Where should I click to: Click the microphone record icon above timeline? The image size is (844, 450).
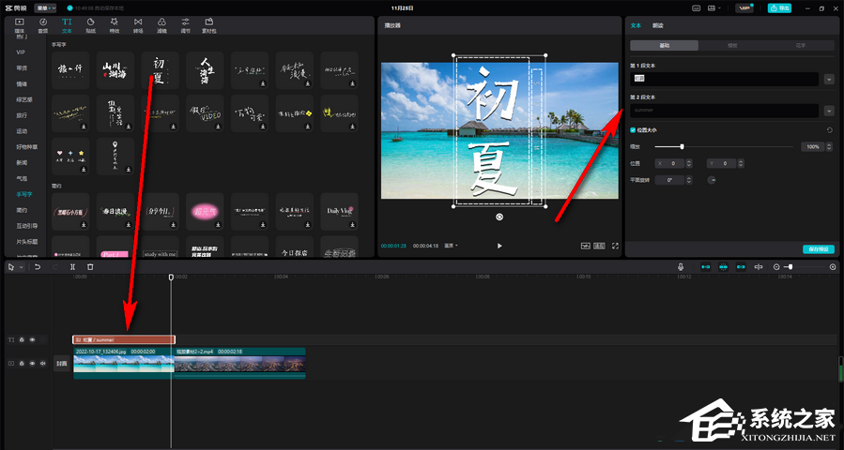pyautogui.click(x=682, y=267)
